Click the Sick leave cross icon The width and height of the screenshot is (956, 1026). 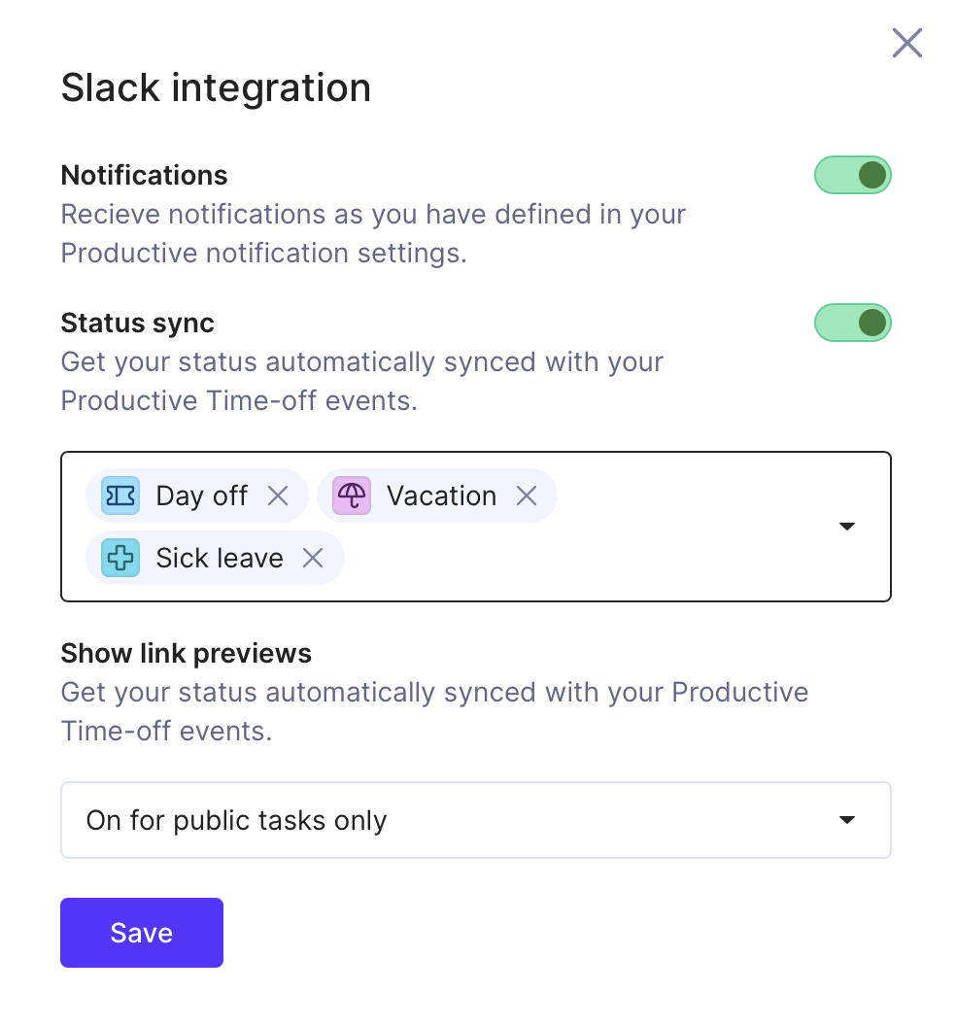click(120, 558)
